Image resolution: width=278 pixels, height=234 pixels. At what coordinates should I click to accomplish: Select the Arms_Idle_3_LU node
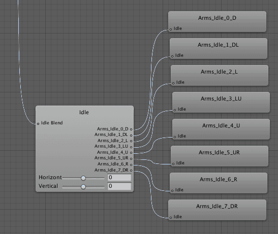[x=221, y=103]
